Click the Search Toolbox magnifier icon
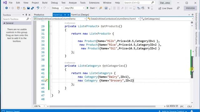The height and width of the screenshot is (112, 200). click(27, 19)
